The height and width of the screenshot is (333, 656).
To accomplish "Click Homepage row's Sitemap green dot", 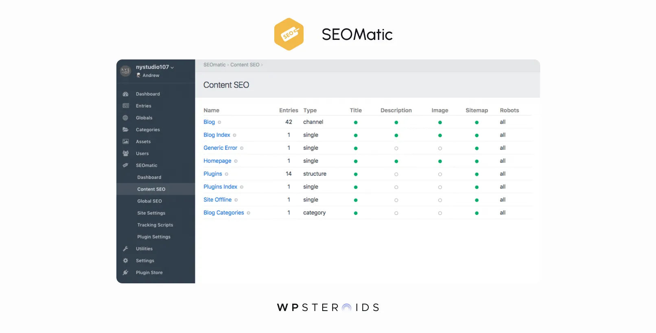I will click(x=477, y=161).
